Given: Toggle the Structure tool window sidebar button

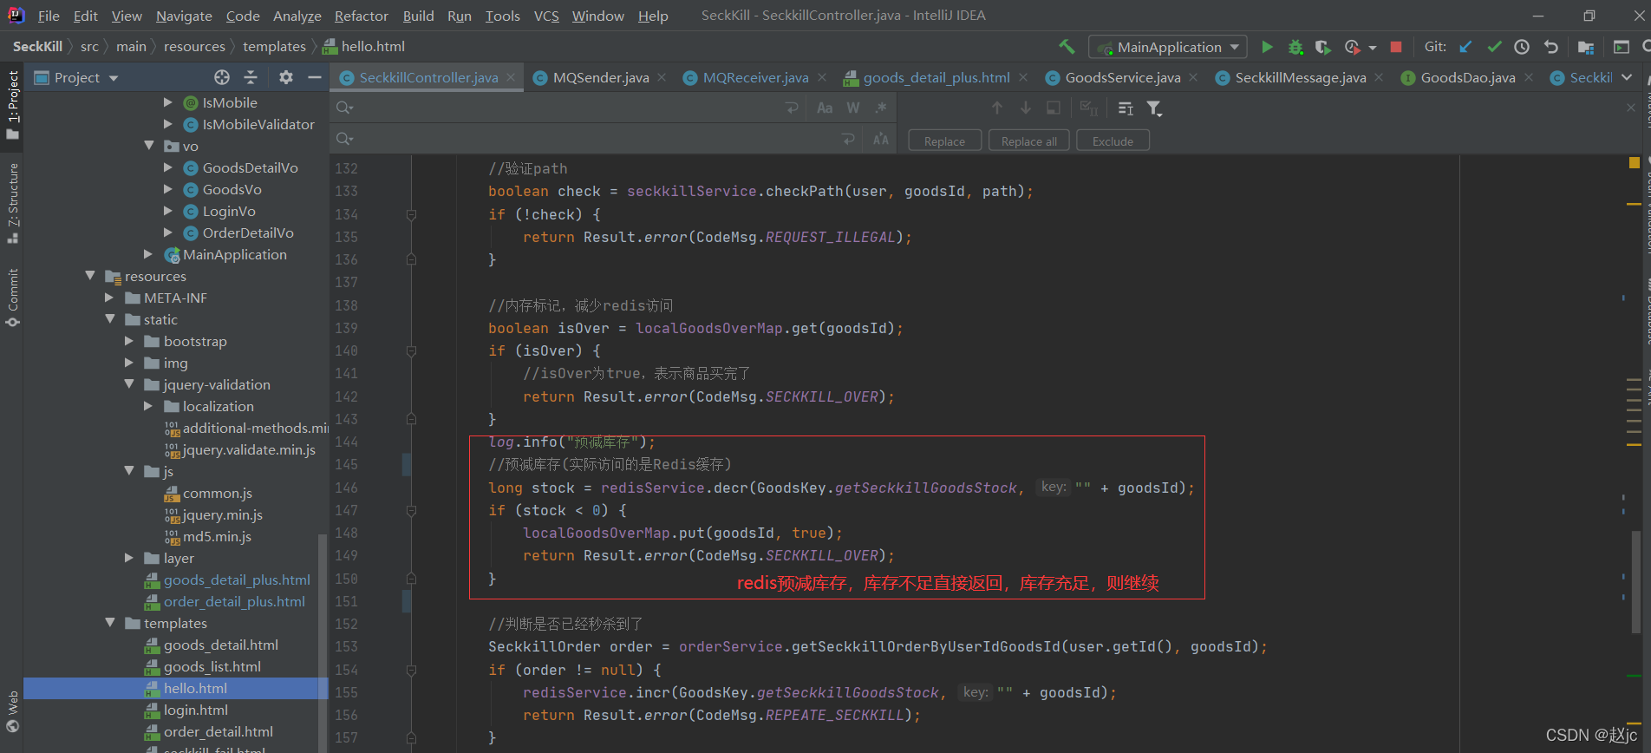Looking at the screenshot, I should click(12, 202).
